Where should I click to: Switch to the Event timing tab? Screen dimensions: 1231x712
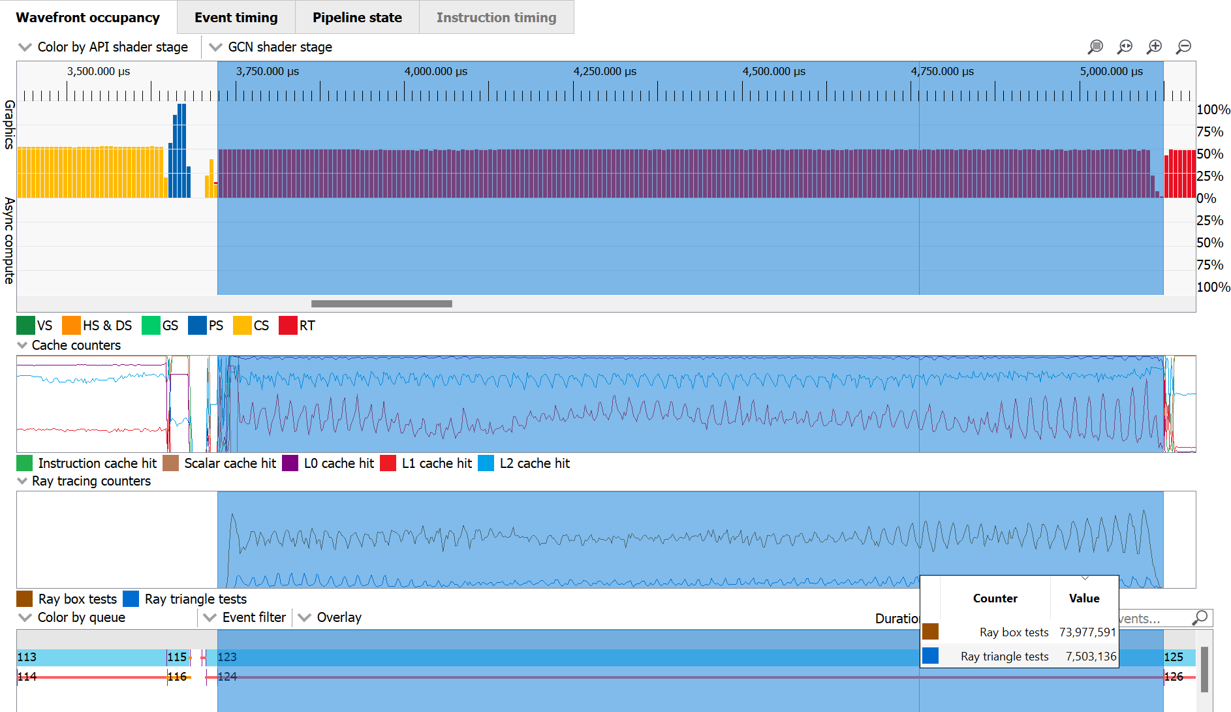click(x=236, y=18)
